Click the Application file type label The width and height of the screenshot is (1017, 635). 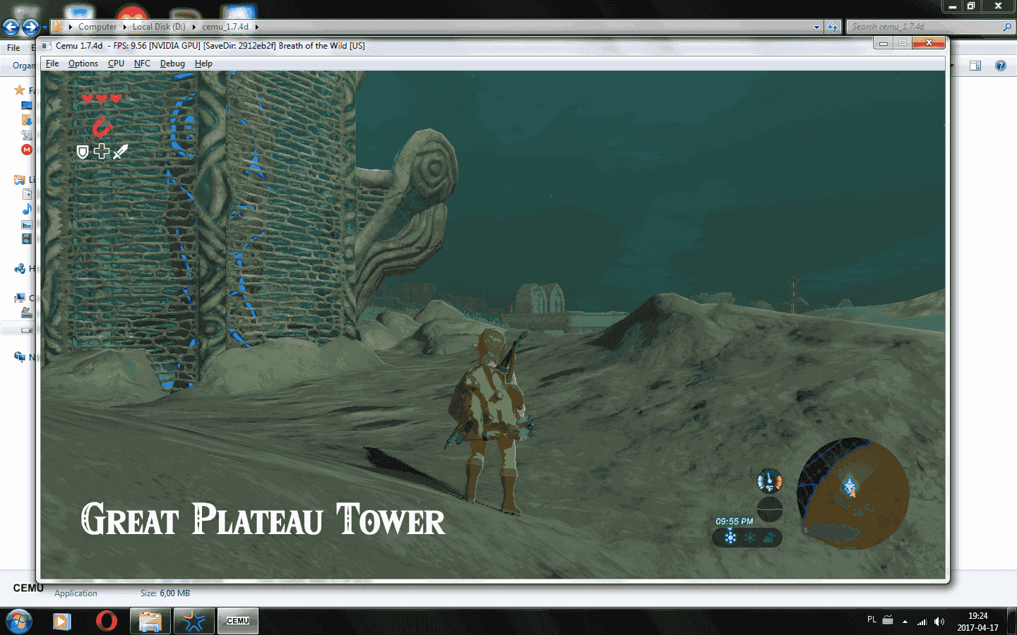click(76, 593)
